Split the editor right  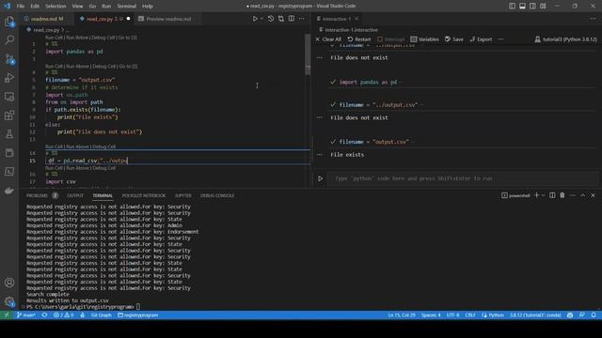pyautogui.click(x=292, y=19)
